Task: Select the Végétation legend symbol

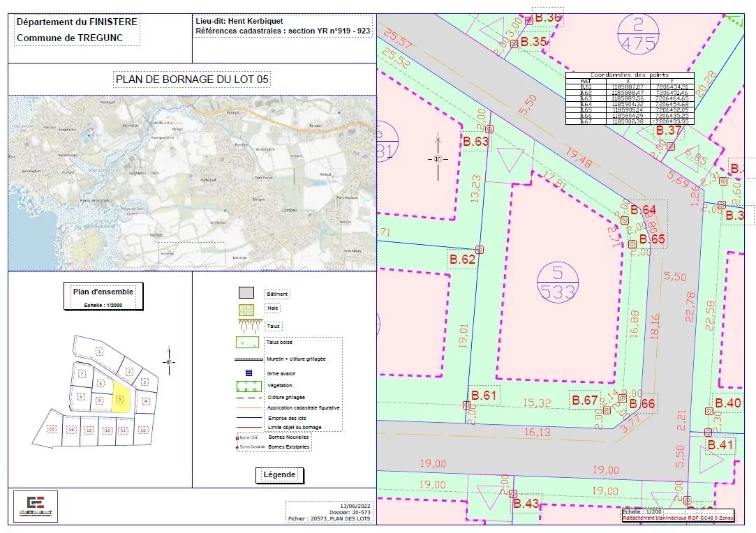Action: tap(247, 386)
